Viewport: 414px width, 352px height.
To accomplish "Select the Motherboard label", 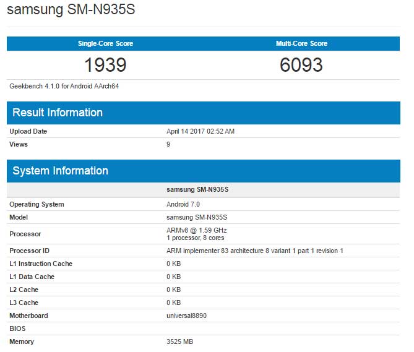I will 29,316.
